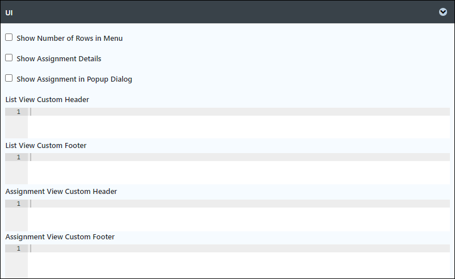Toggle Show Assignment in Popup Dialog checkbox
Image resolution: width=455 pixels, height=279 pixels.
click(9, 78)
